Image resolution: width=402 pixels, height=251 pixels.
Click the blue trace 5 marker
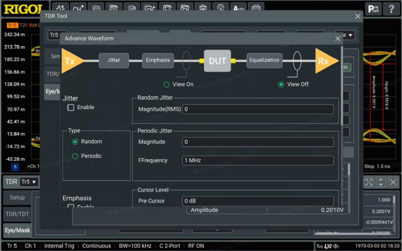[15, 167]
